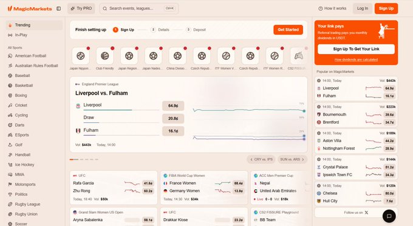Image resolution: width=413 pixels, height=226 pixels.
Task: Open How dividends are calculated link
Action: (x=356, y=59)
